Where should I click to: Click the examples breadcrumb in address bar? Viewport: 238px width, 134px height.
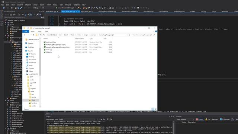click(93, 35)
